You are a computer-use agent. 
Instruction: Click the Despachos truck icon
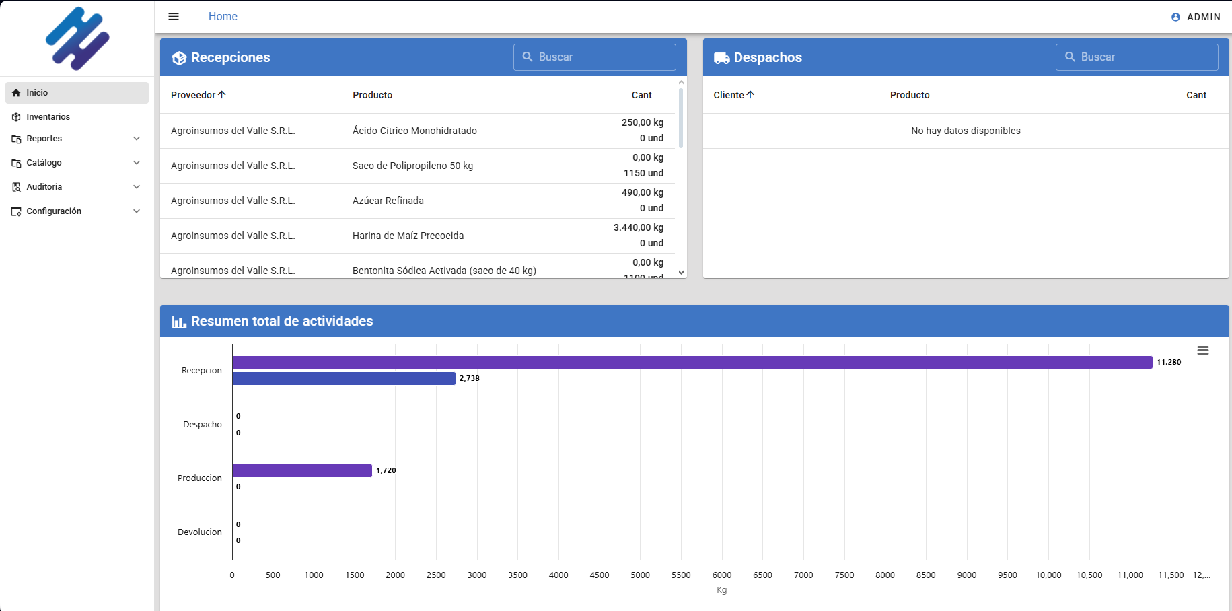pyautogui.click(x=721, y=58)
